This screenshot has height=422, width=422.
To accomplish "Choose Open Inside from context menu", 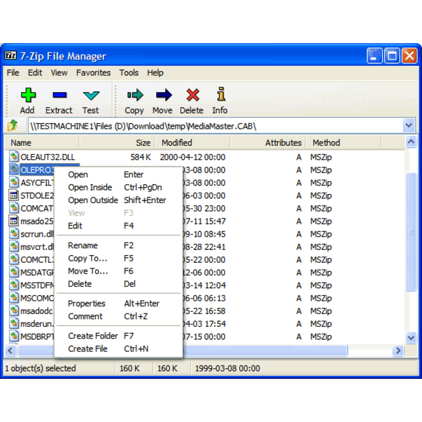I will tap(89, 187).
